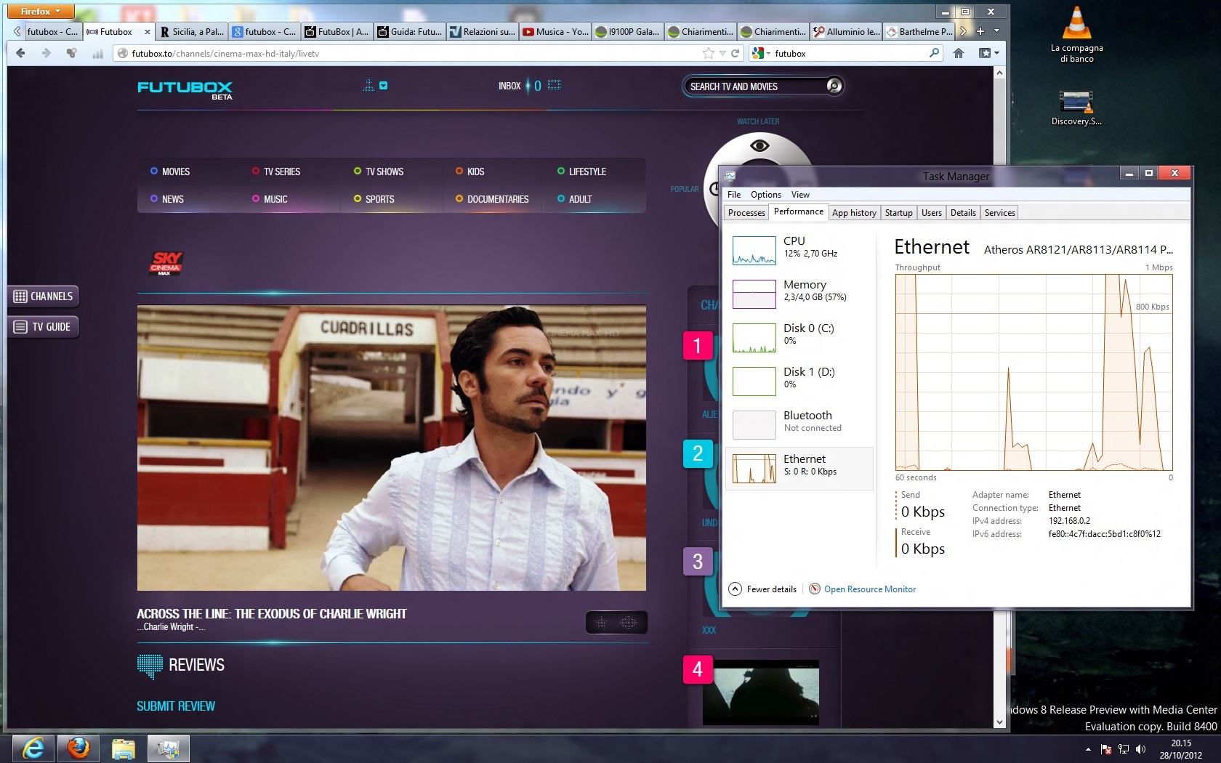The height and width of the screenshot is (763, 1221).
Task: Click the Watch Later eye icon
Action: 759,145
